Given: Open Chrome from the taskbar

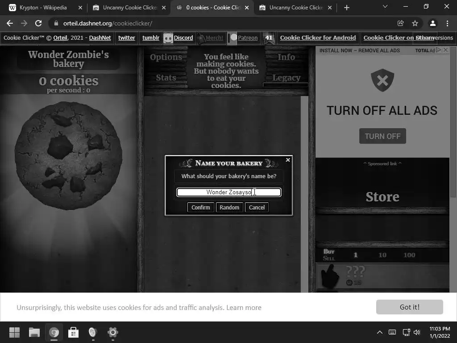Looking at the screenshot, I should coord(54,332).
